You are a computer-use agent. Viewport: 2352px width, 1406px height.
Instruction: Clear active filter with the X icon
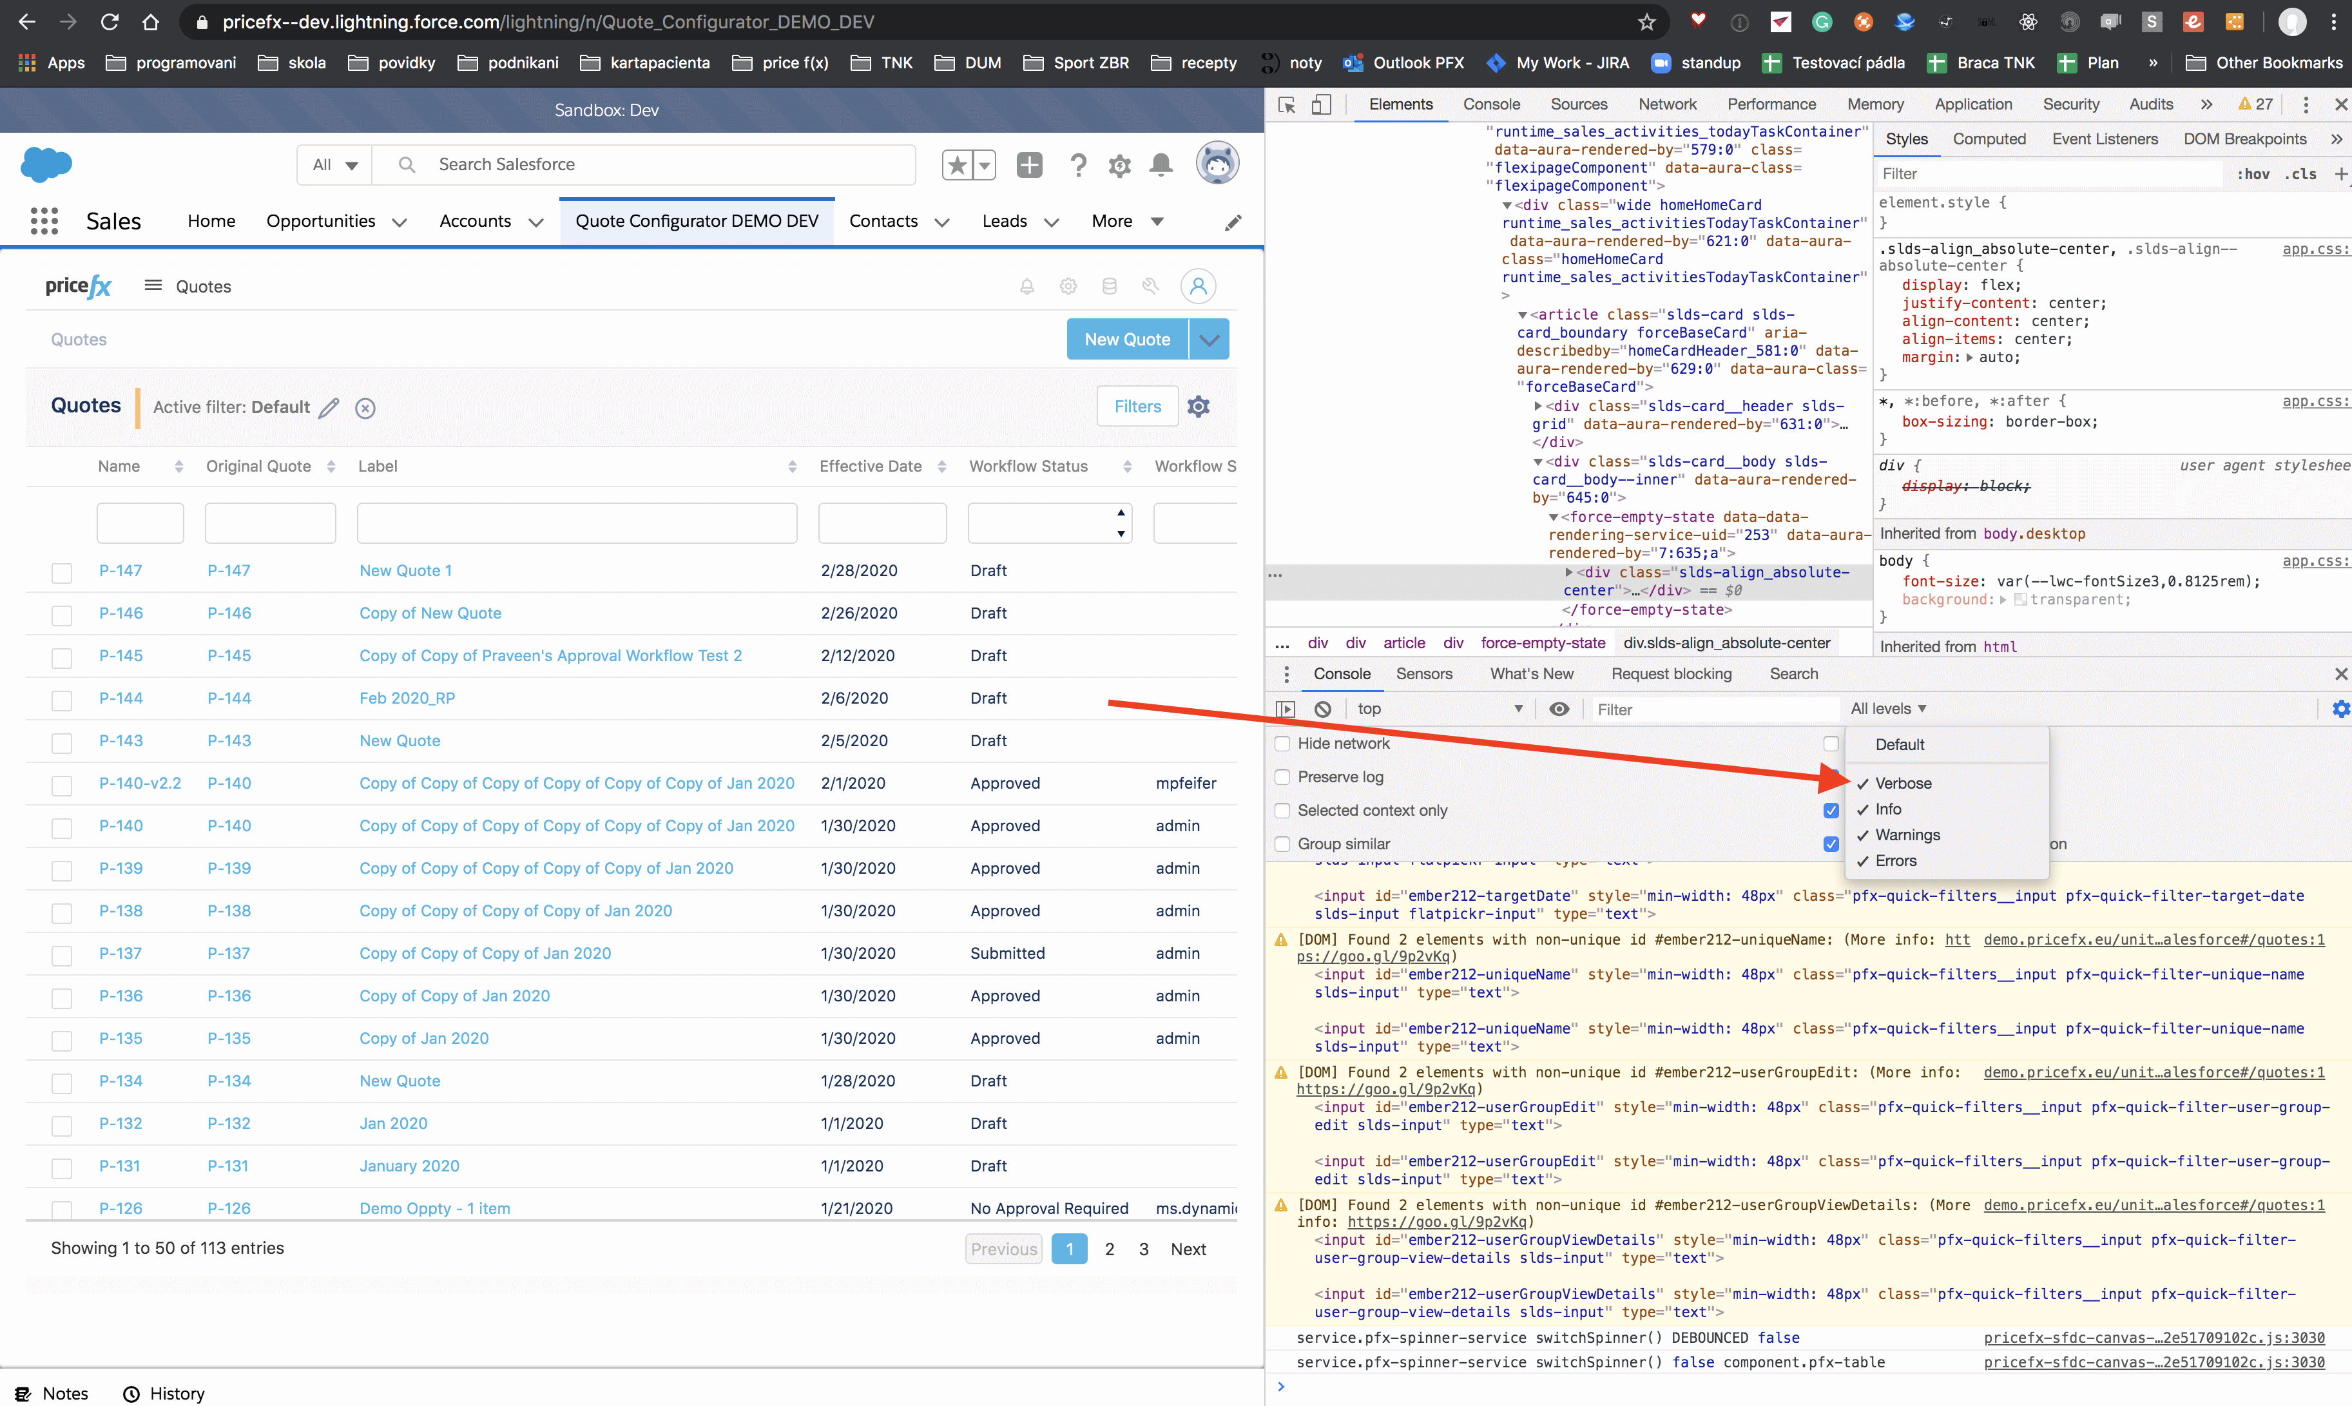click(x=365, y=409)
